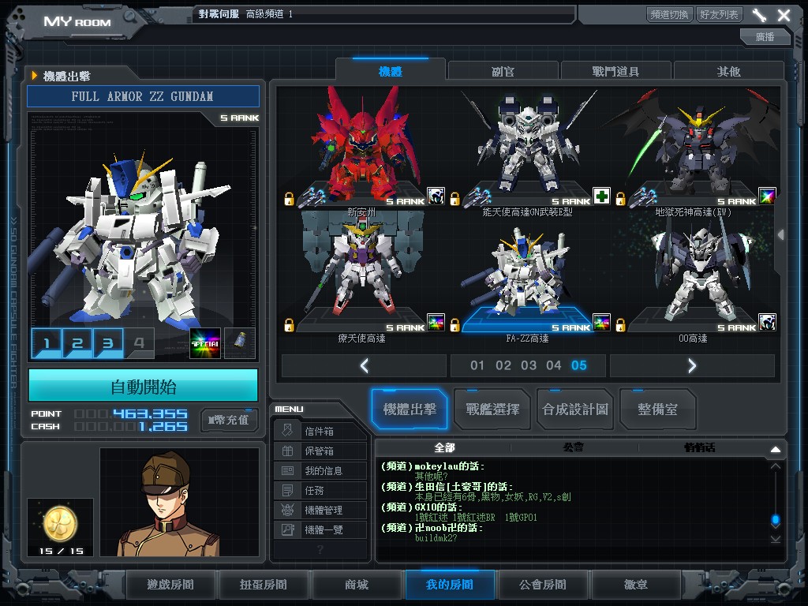Viewport: 808px width, 606px height.
Task: Toggle lock icon beside 00高達
Action: 620,324
